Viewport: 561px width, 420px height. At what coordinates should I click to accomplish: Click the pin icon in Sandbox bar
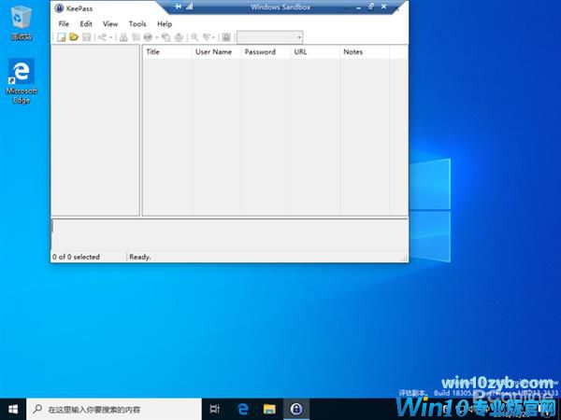point(178,7)
